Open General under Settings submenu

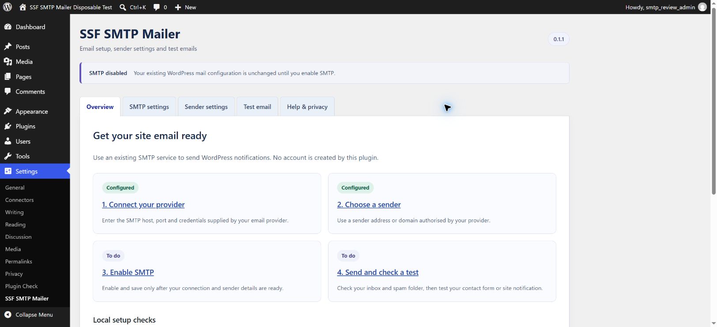(x=15, y=188)
